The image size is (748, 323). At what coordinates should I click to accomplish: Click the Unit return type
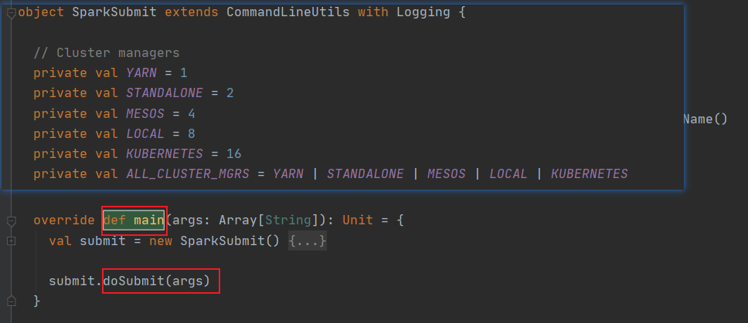click(x=358, y=220)
